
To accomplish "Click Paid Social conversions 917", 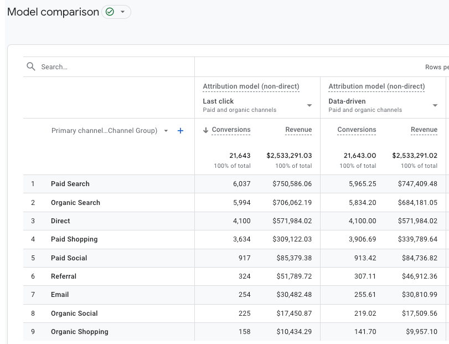I will point(245,258).
